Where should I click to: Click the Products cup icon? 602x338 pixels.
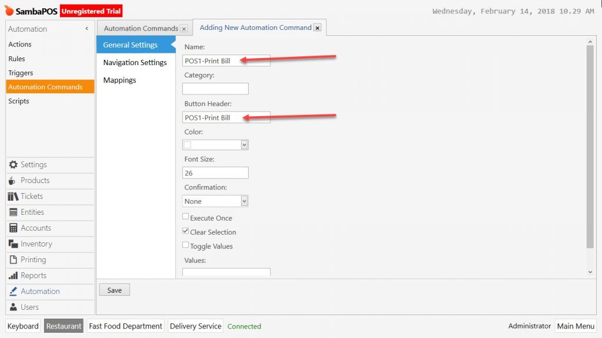12,181
